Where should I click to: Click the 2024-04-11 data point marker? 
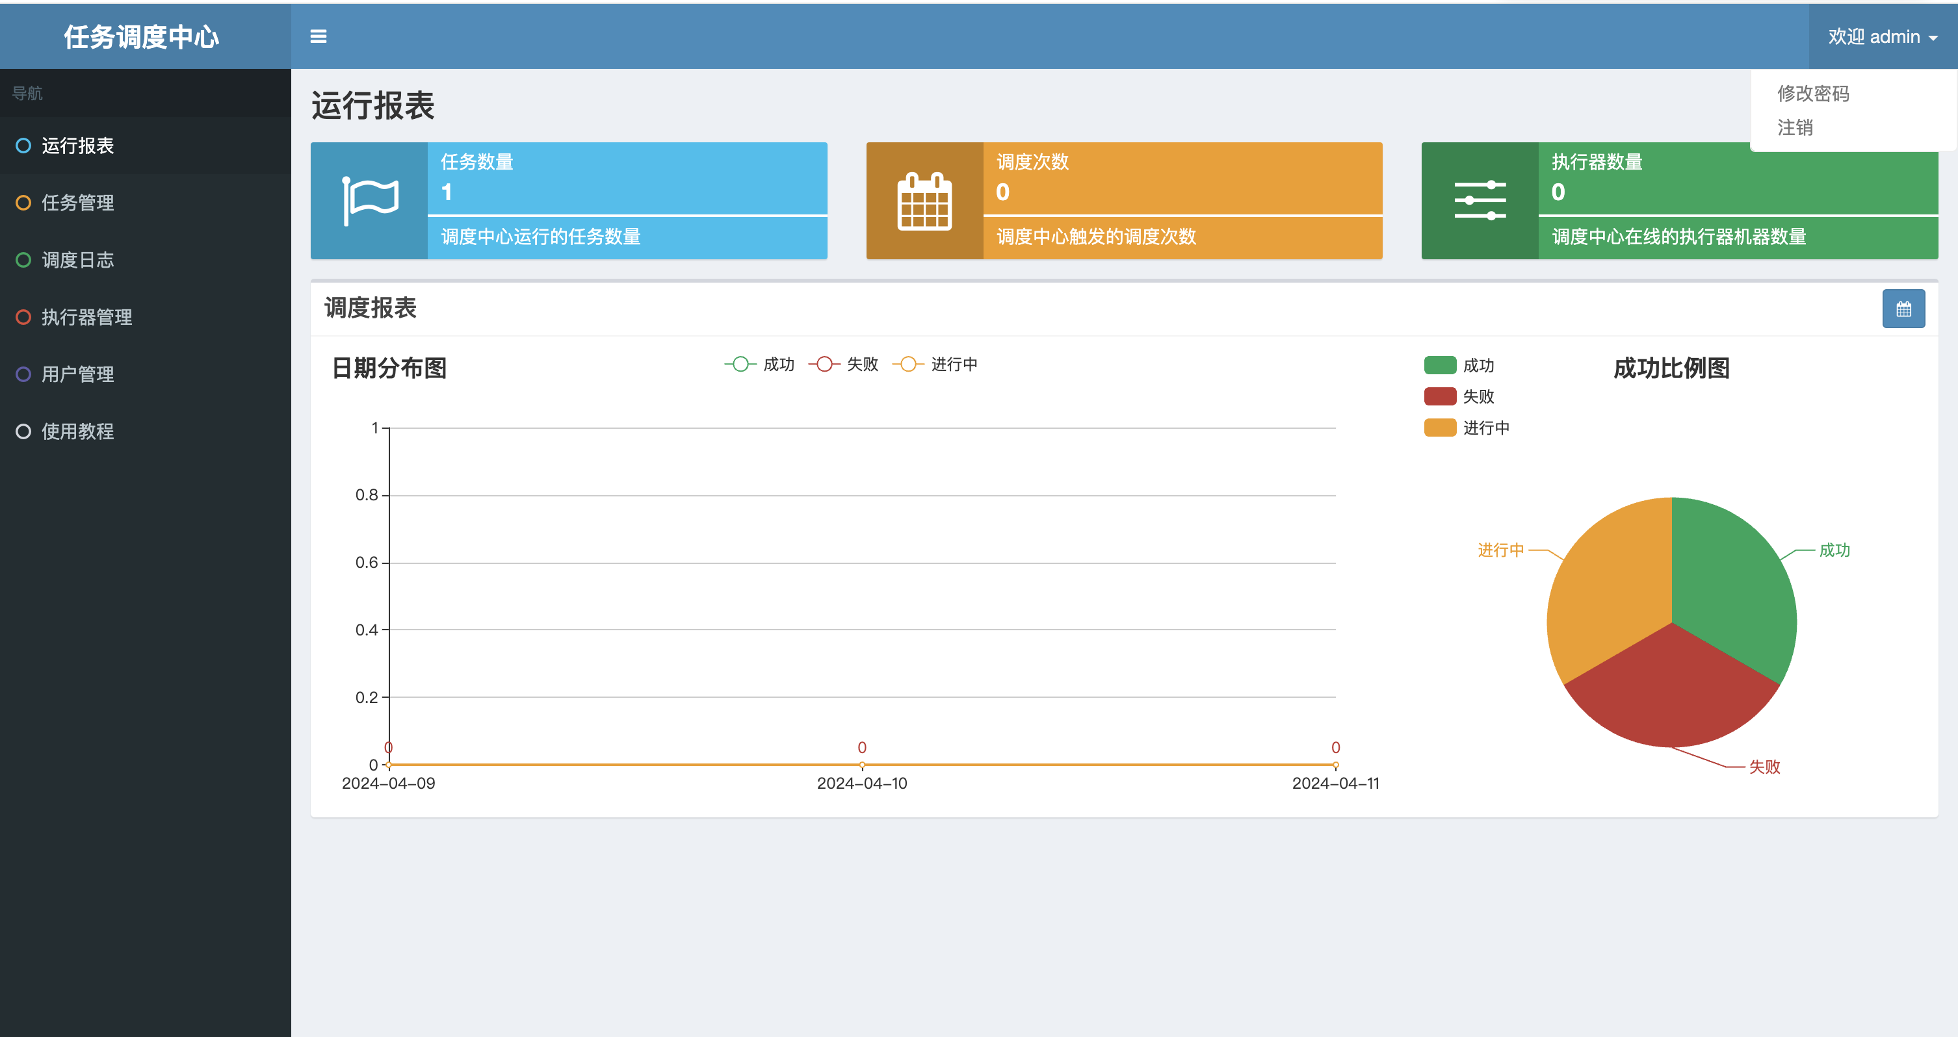point(1335,764)
